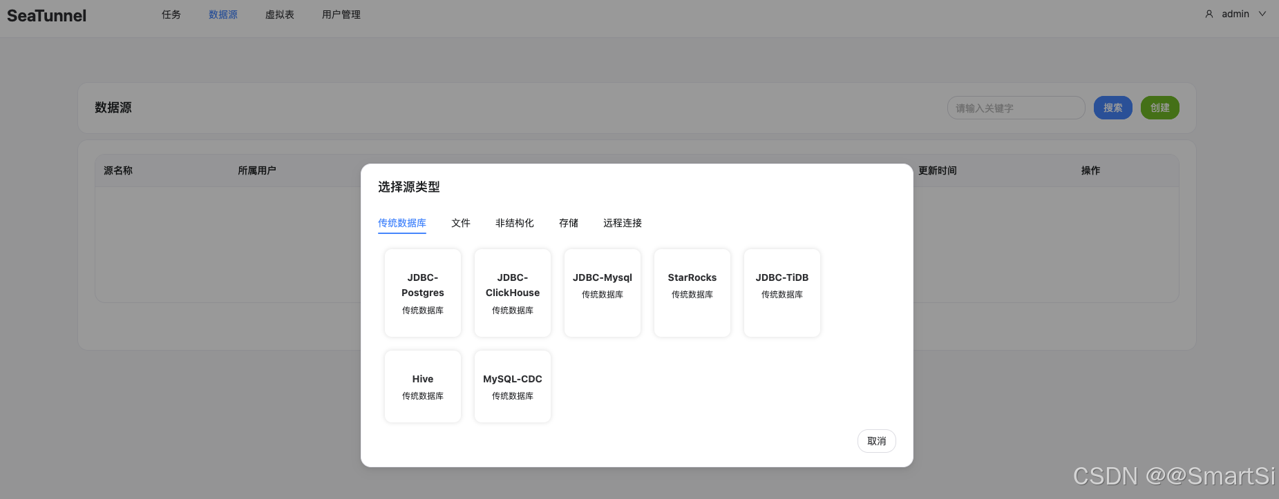1279x499 pixels.
Task: Select the JDBC-ClickHouse source card
Action: tap(513, 293)
